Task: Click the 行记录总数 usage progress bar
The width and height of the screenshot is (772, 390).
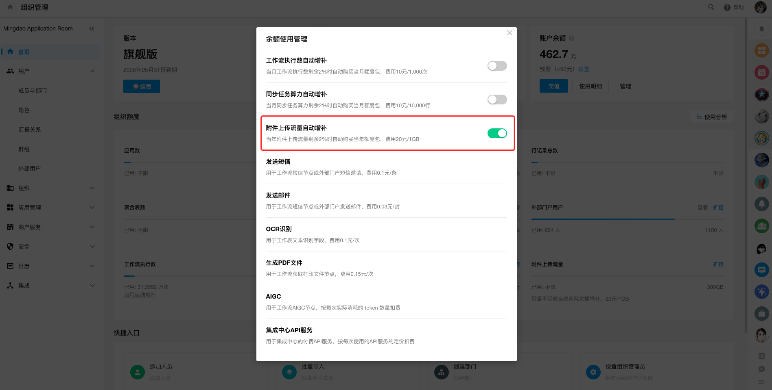Action: point(628,162)
